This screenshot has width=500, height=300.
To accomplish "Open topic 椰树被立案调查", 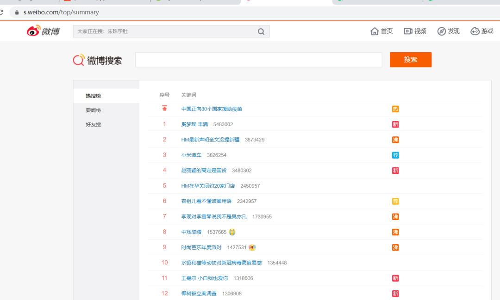I will point(199,294).
